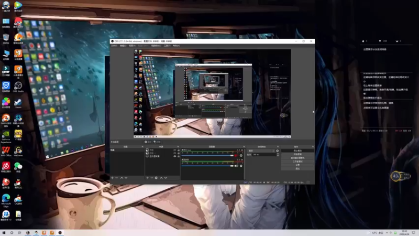The height and width of the screenshot is (236, 419).
Task: Open Task View from the taskbar
Action: (x=19, y=233)
